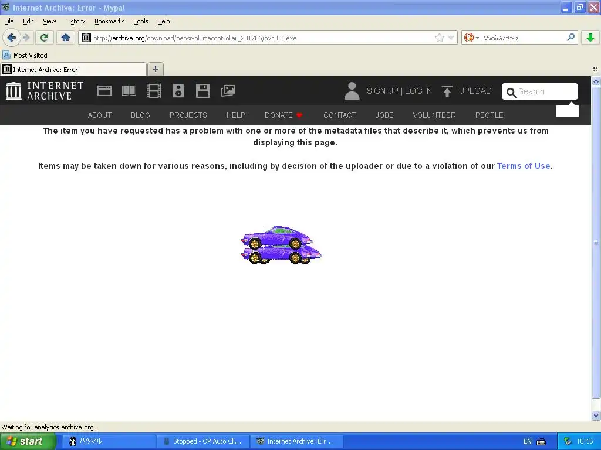Click the 10:15 system clock
Viewport: 601px width, 450px height.
(x=585, y=441)
